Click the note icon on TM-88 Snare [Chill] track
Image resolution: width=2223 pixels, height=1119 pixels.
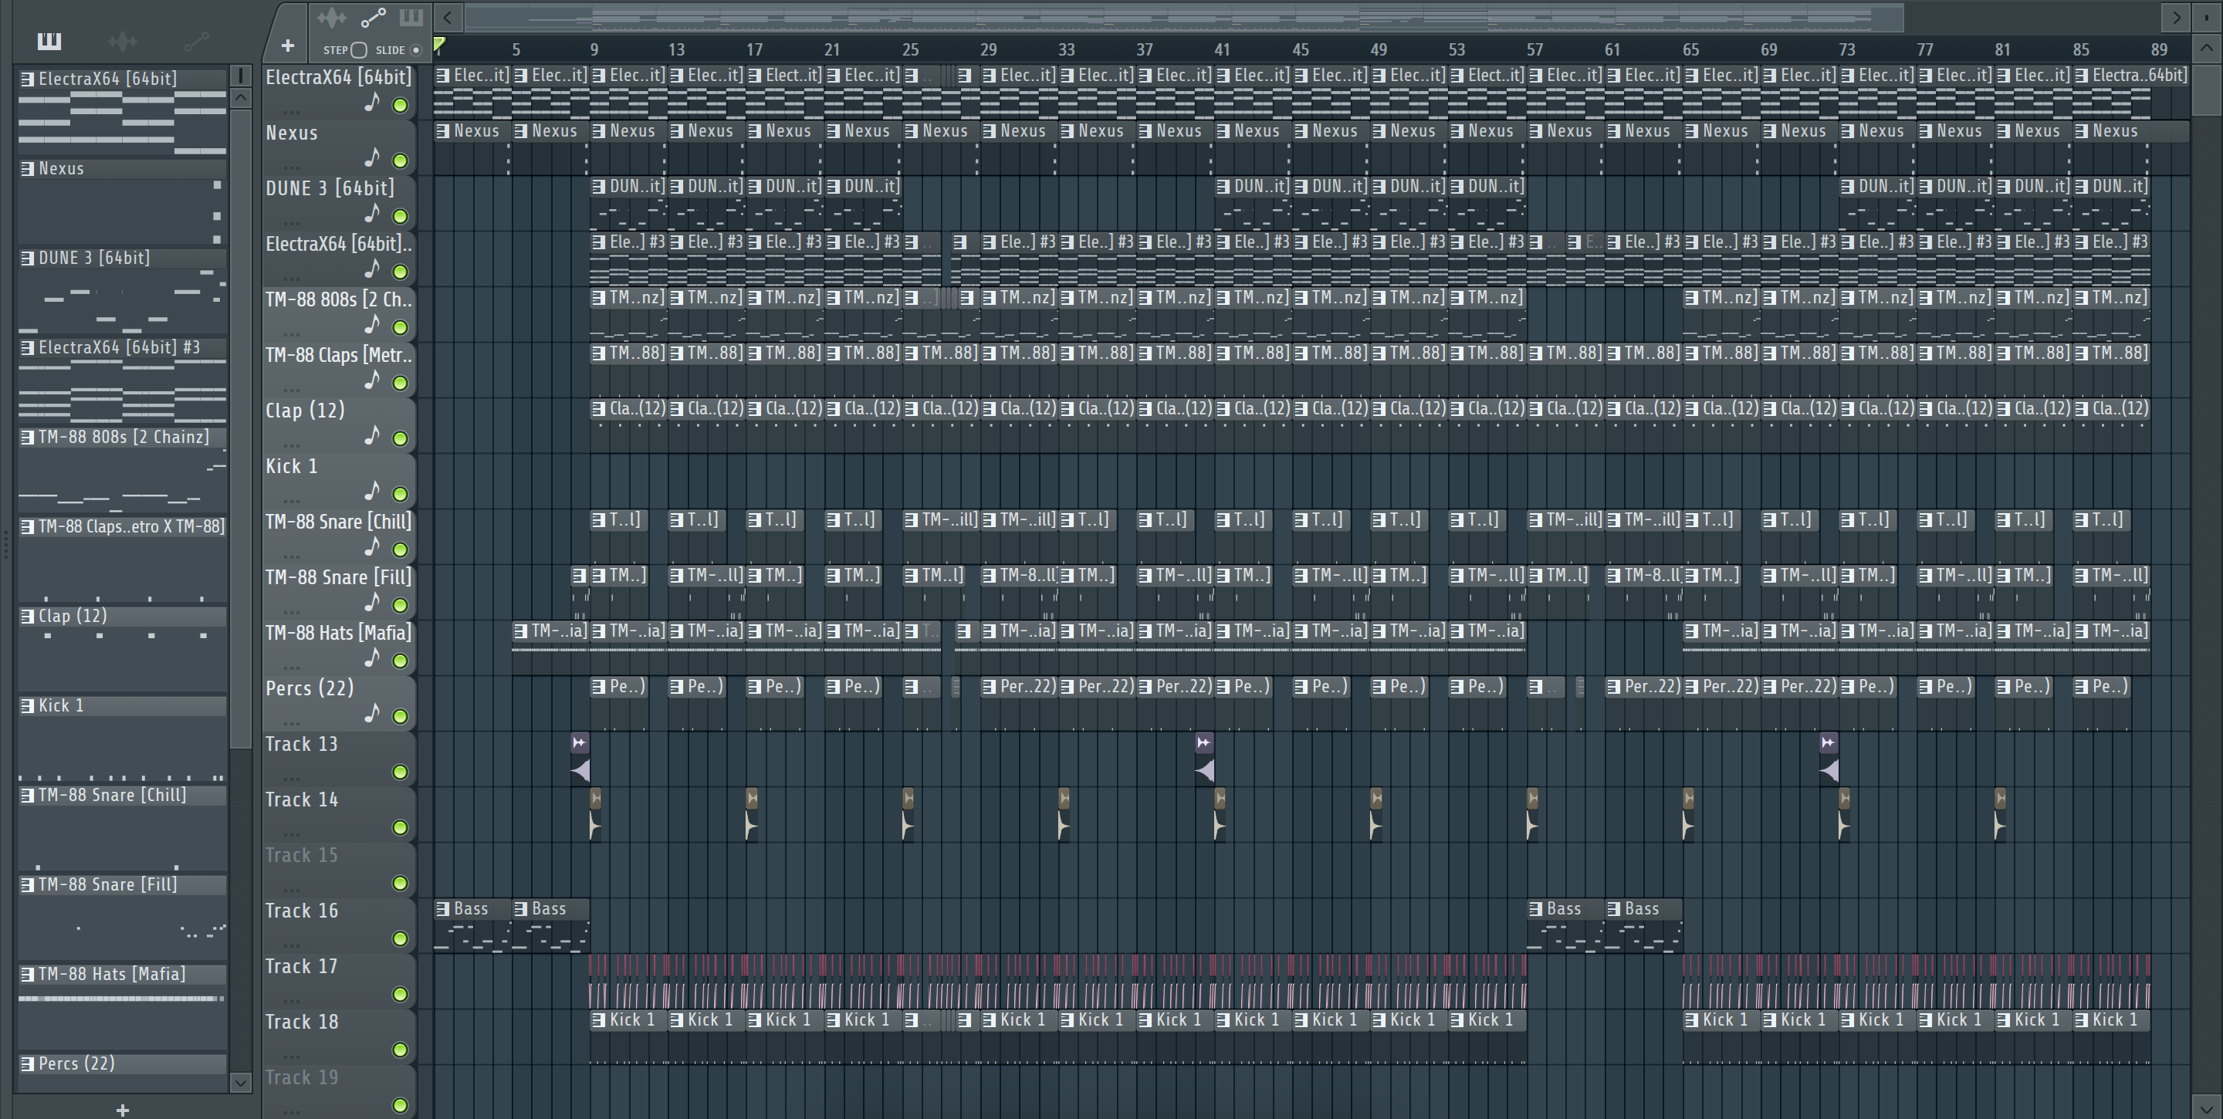(372, 547)
